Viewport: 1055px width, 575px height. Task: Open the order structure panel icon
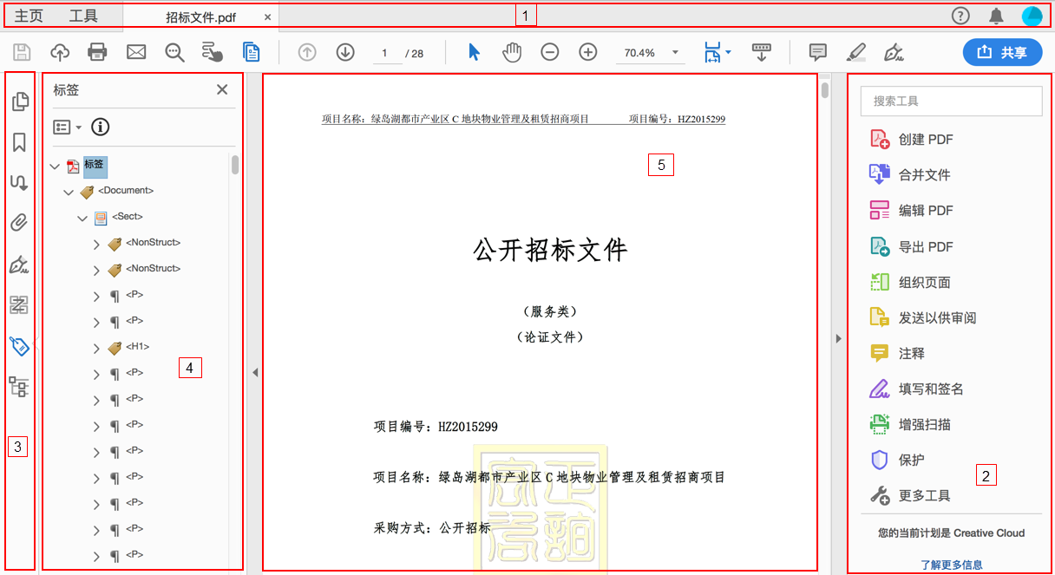[x=19, y=387]
